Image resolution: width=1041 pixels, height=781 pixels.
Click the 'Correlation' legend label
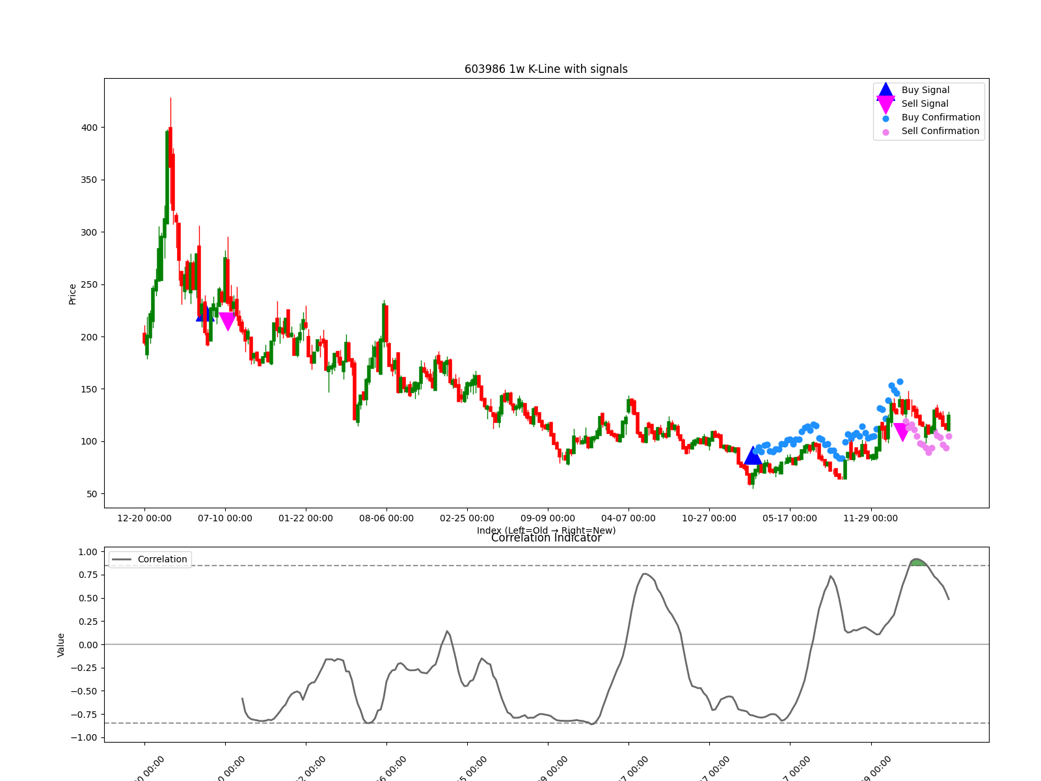(x=162, y=560)
